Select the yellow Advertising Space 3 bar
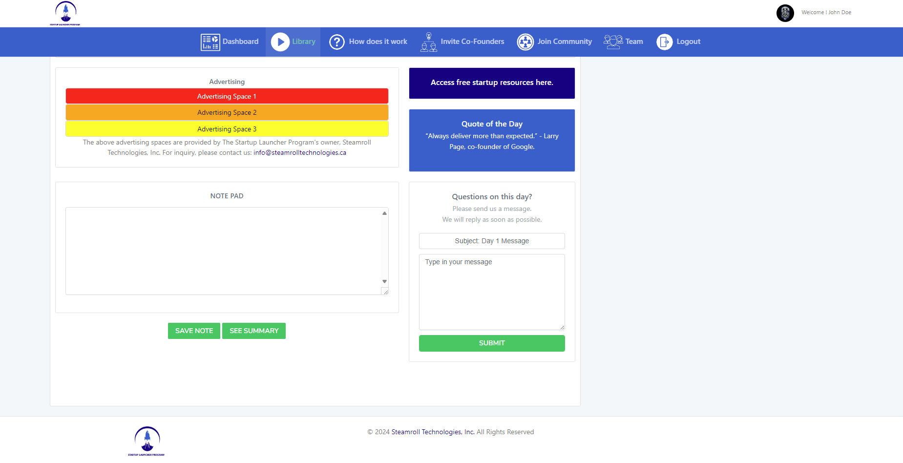903x463 pixels. coord(227,129)
